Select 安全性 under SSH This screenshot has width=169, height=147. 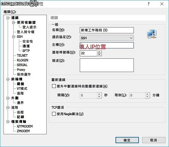tap(27, 41)
